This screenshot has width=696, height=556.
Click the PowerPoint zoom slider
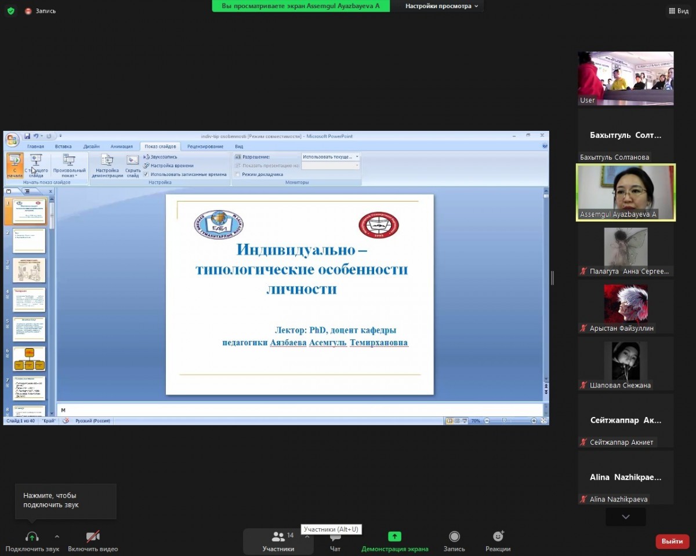click(x=503, y=421)
